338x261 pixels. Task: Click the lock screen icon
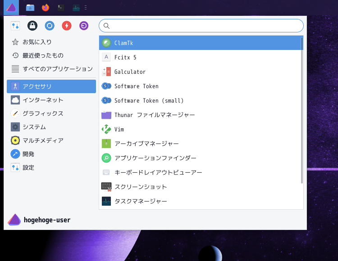click(x=32, y=26)
